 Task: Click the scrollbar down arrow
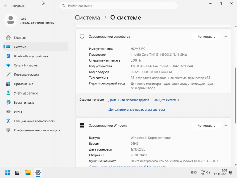point(235,165)
